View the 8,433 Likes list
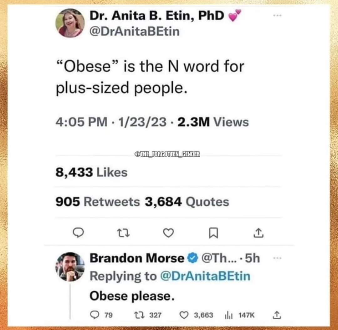The height and width of the screenshot is (330, 338). [91, 172]
